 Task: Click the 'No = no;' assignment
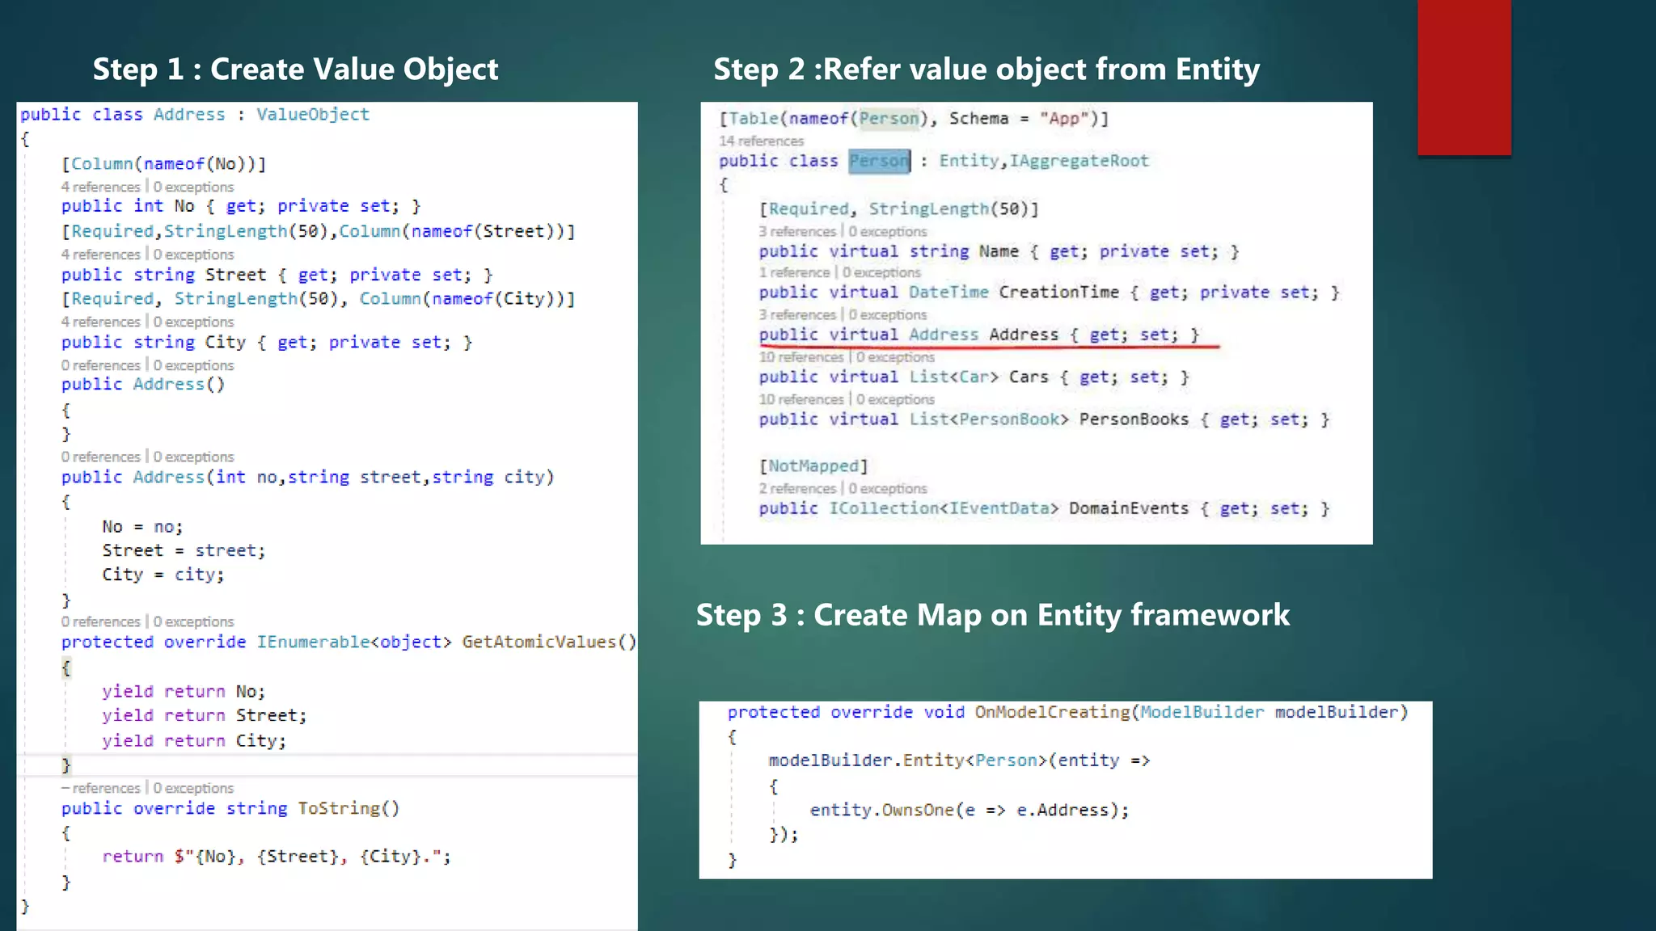click(143, 527)
